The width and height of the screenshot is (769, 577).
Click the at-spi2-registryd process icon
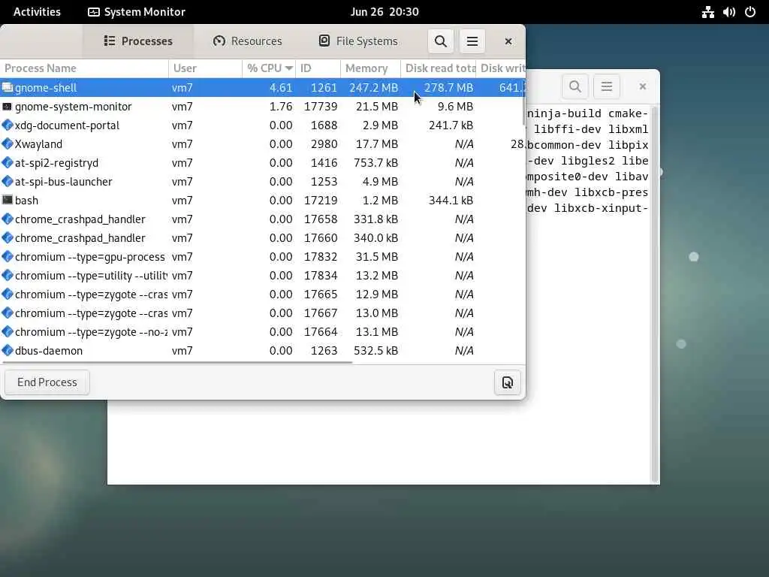click(x=8, y=162)
